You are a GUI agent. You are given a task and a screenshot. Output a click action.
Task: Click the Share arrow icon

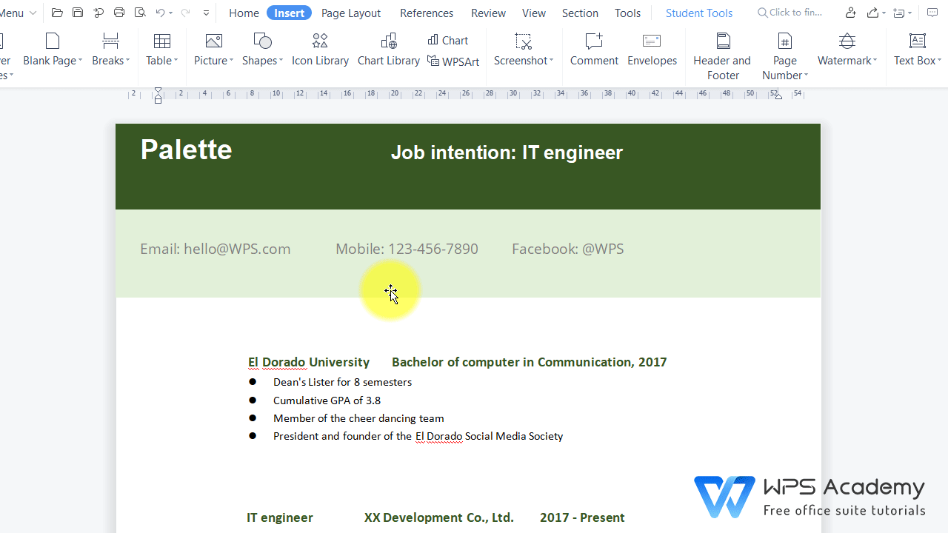873,13
